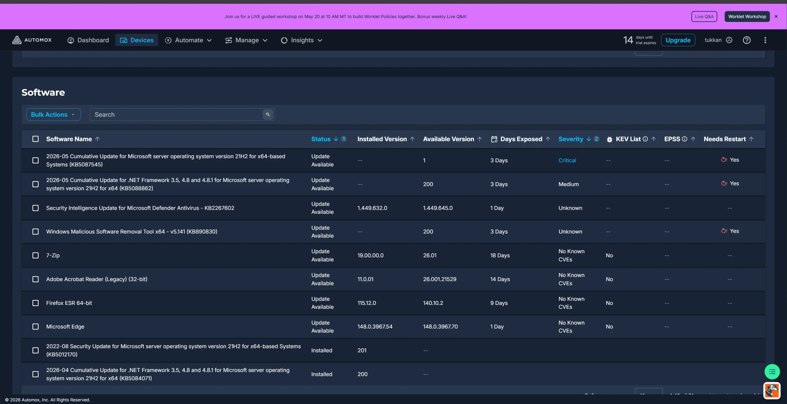Click the Firefox ESR 64-bit name
This screenshot has width=787, height=404.
[69, 303]
